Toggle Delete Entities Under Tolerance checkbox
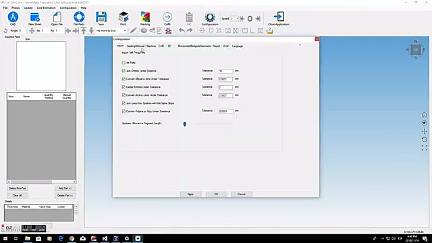The image size is (432, 243). click(x=124, y=87)
